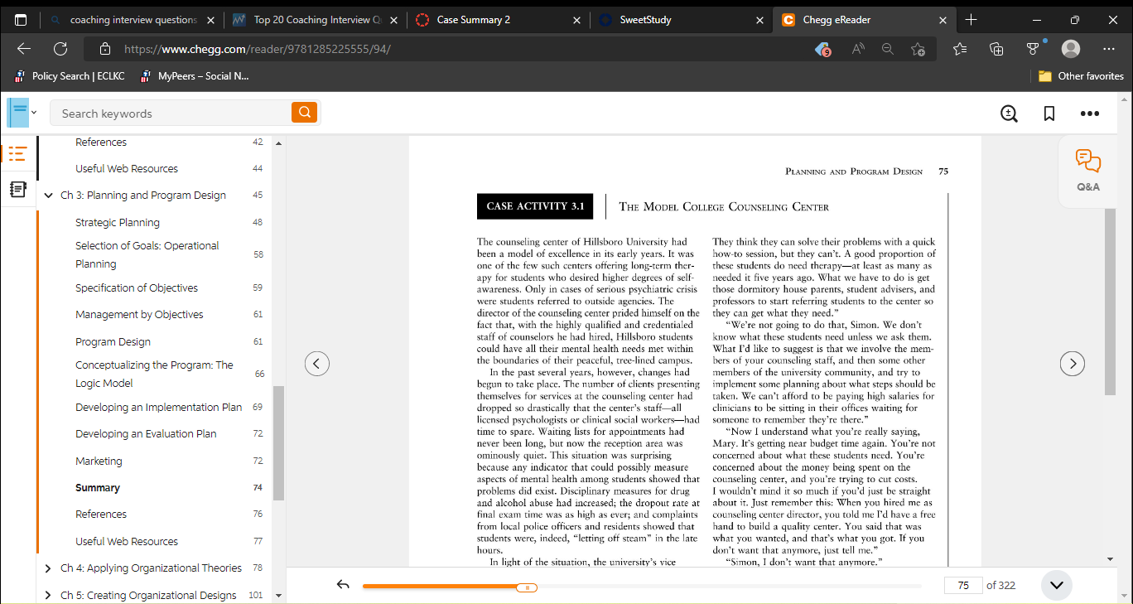Open the reader's three-dot more options menu

tap(1089, 114)
